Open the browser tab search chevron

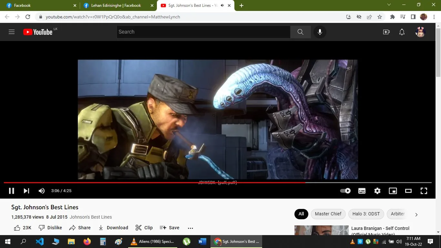389,5
